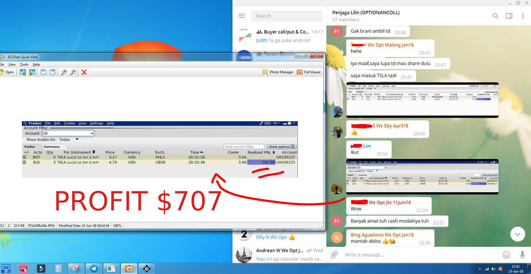This screenshot has height=274, width=531.
Task: Rotate image right in ACDSee toolbar
Action: (x=53, y=72)
